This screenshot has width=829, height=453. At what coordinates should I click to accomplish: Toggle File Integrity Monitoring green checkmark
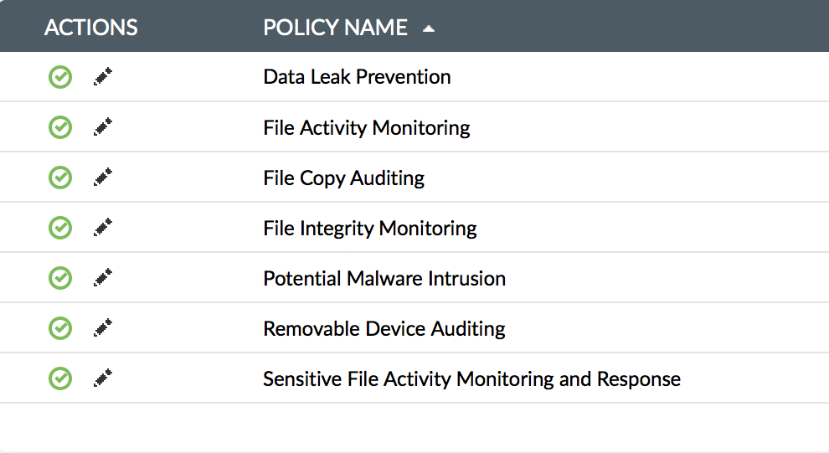pos(60,228)
